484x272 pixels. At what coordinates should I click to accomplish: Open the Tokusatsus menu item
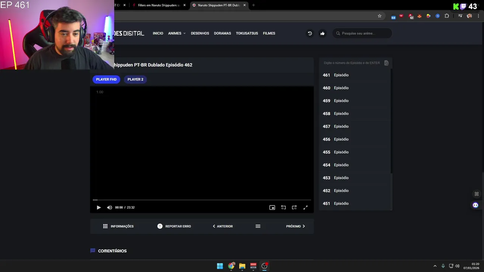(247, 33)
